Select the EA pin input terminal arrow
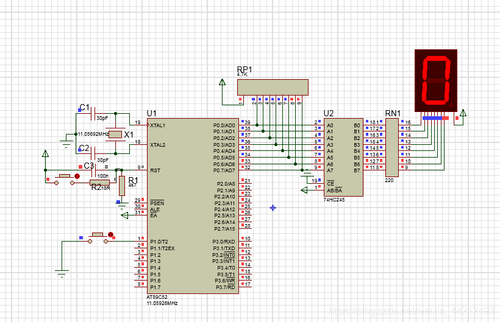This screenshot has width=500, height=322. pyautogui.click(x=125, y=215)
